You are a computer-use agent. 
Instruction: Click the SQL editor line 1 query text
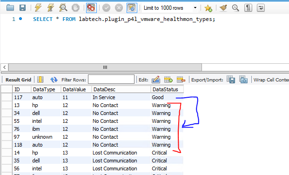124,19
